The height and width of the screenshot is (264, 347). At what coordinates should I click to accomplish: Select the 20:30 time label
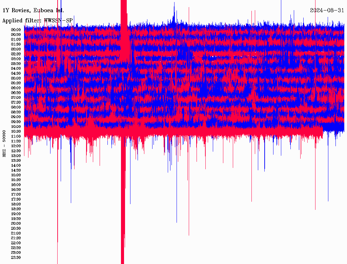coord(16,228)
